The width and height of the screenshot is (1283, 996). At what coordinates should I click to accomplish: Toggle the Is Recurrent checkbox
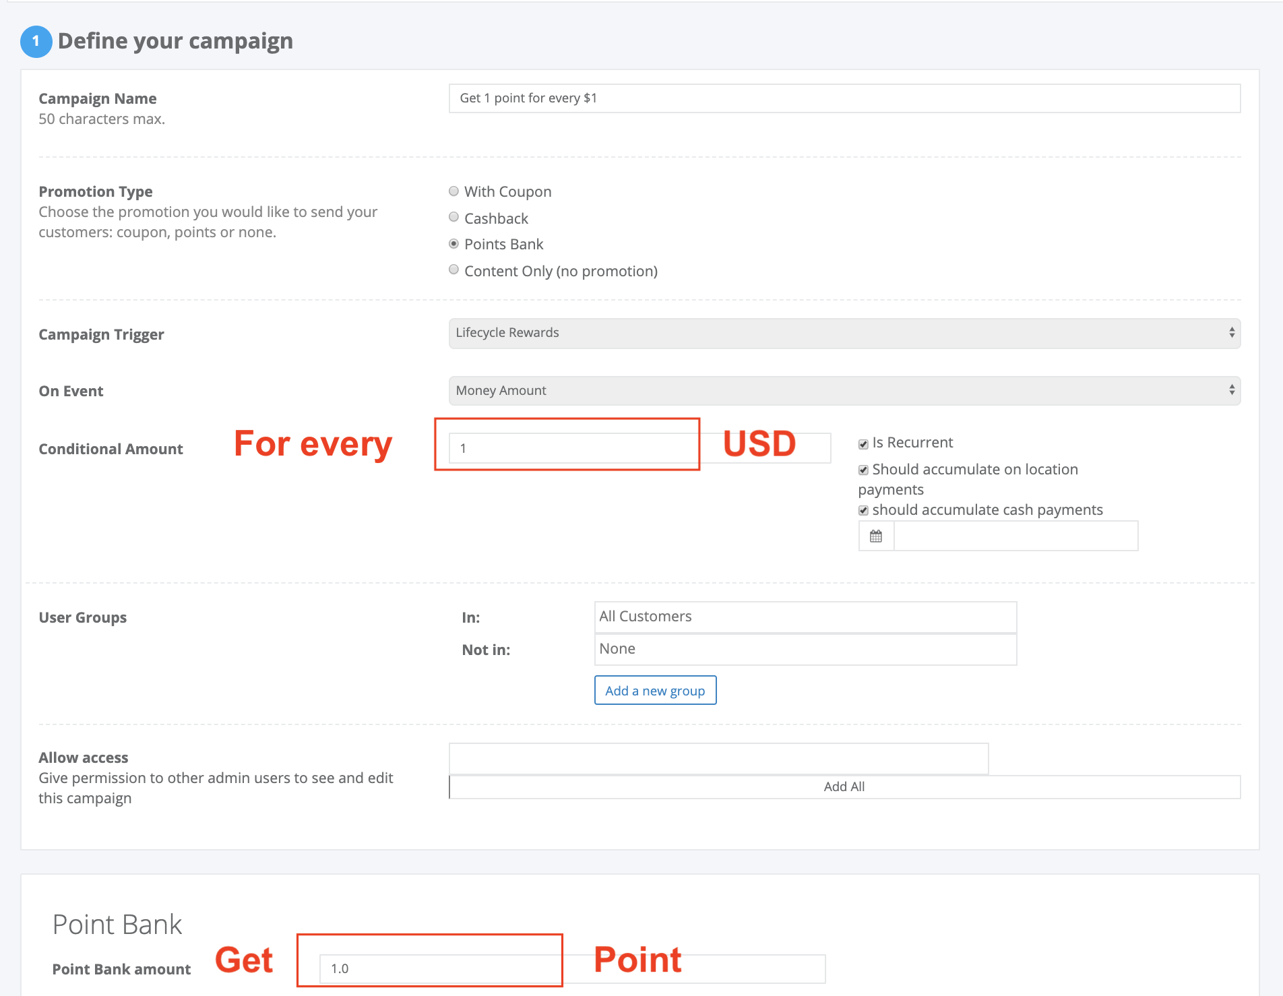(863, 443)
